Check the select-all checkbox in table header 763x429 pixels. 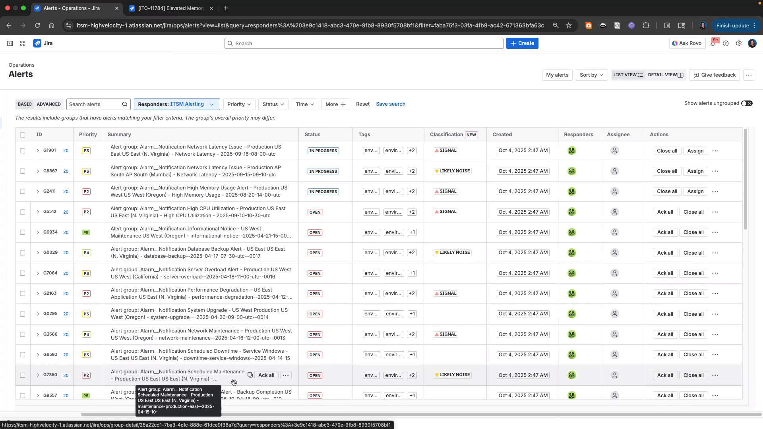tap(23, 135)
